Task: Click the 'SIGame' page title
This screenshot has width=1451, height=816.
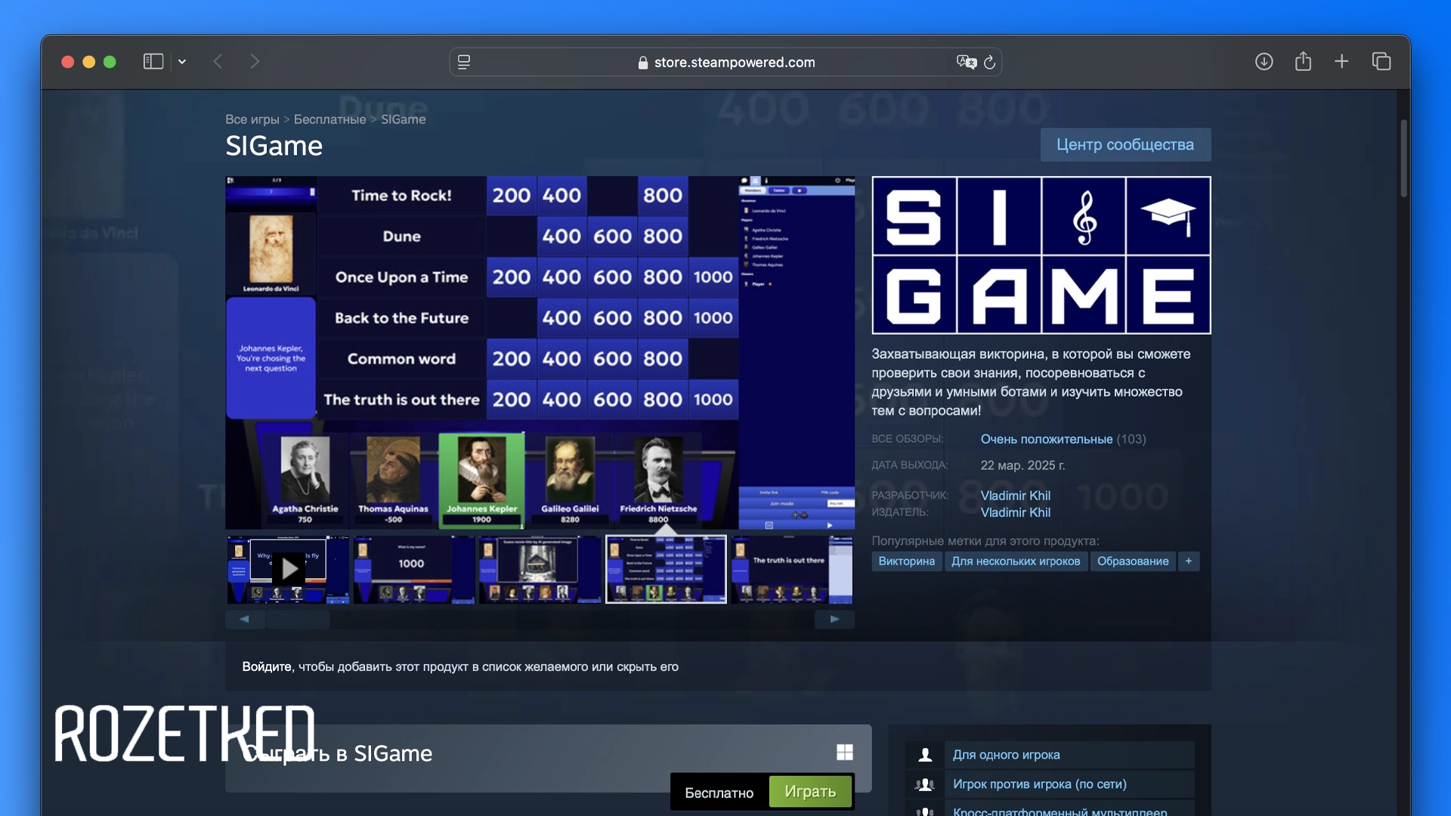Action: 274,146
